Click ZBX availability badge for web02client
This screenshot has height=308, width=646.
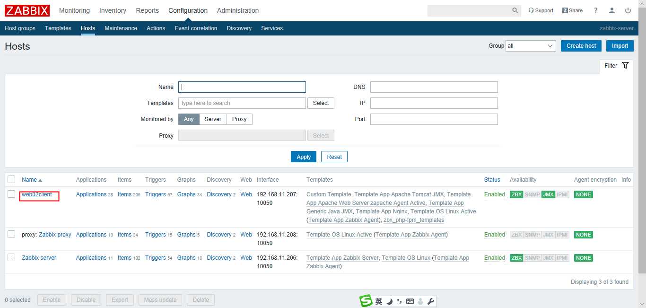pyautogui.click(x=516, y=194)
